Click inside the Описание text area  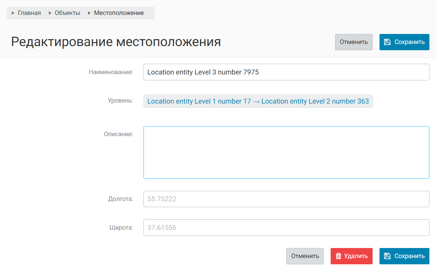click(286, 152)
